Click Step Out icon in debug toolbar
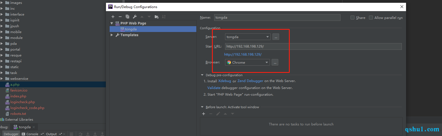Screen dimensions: 442x136 [102, 134]
